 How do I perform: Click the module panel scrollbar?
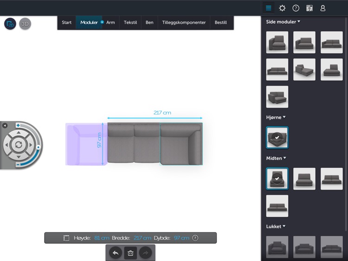click(346, 124)
